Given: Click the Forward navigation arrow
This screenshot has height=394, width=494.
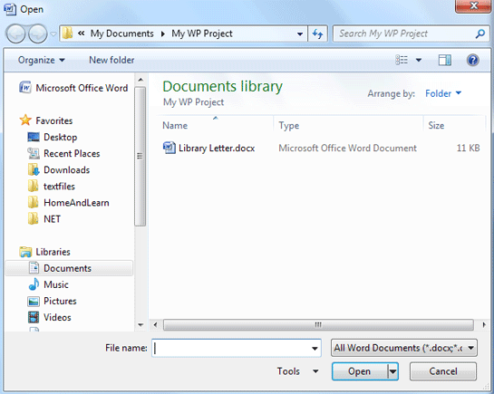Looking at the screenshot, I should (37, 34).
